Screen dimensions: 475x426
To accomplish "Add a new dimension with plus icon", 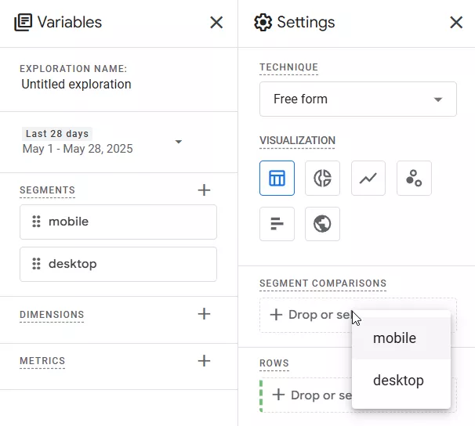I will [x=204, y=314].
